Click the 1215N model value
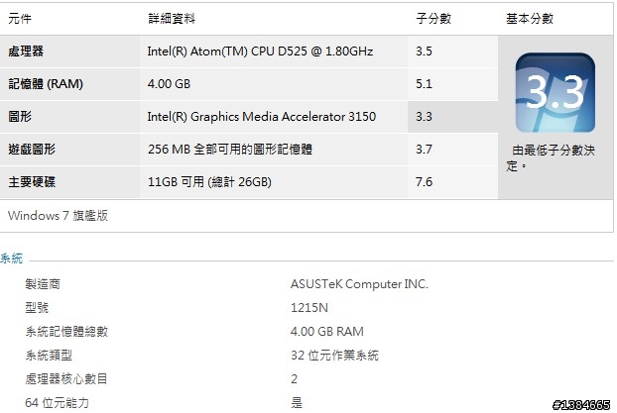 [x=309, y=307]
